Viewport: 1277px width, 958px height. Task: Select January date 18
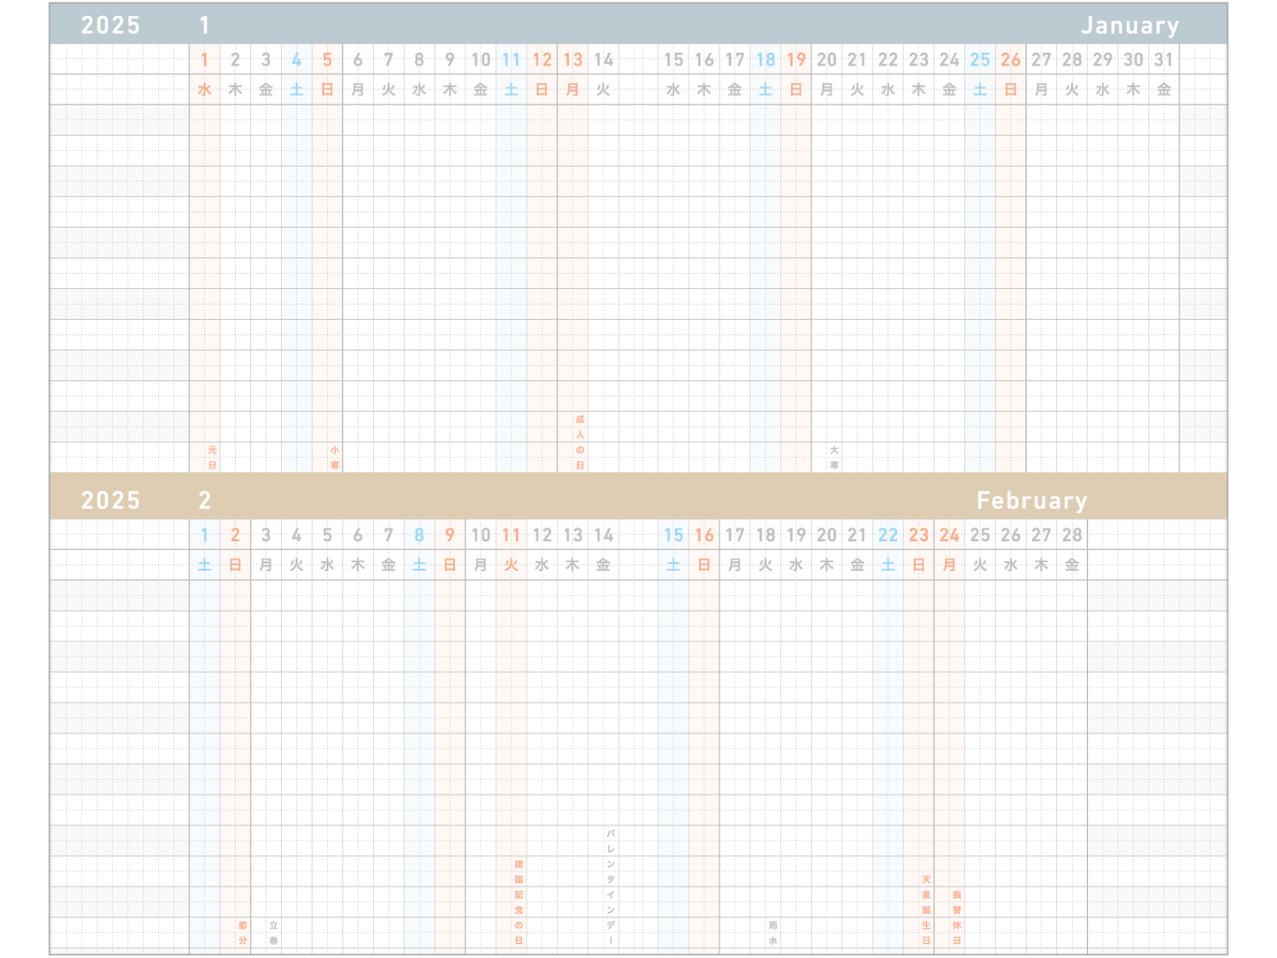pyautogui.click(x=765, y=60)
